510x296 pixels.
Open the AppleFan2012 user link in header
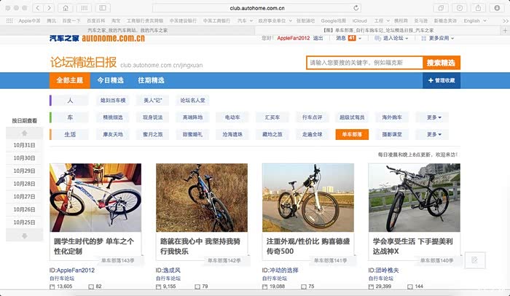click(294, 38)
